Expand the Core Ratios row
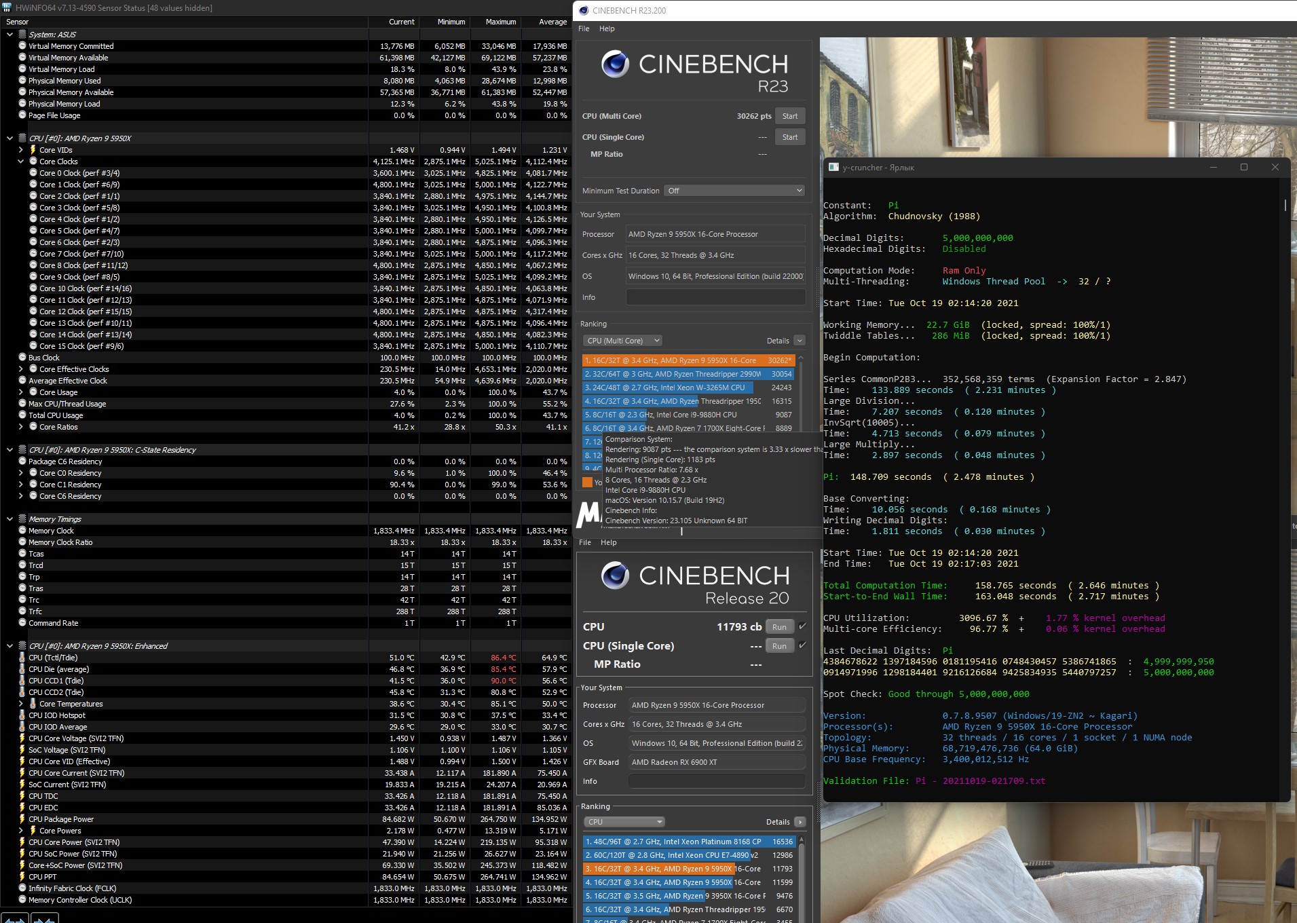 click(x=20, y=427)
